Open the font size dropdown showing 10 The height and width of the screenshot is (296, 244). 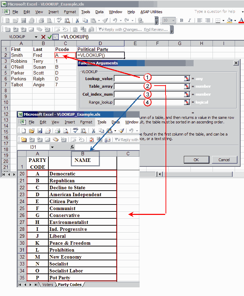click(173, 20)
